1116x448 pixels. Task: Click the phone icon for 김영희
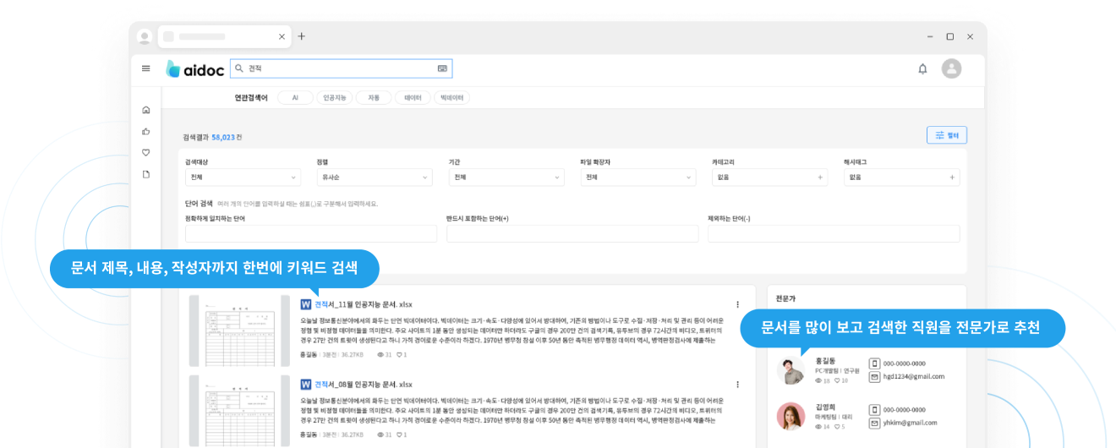875,410
